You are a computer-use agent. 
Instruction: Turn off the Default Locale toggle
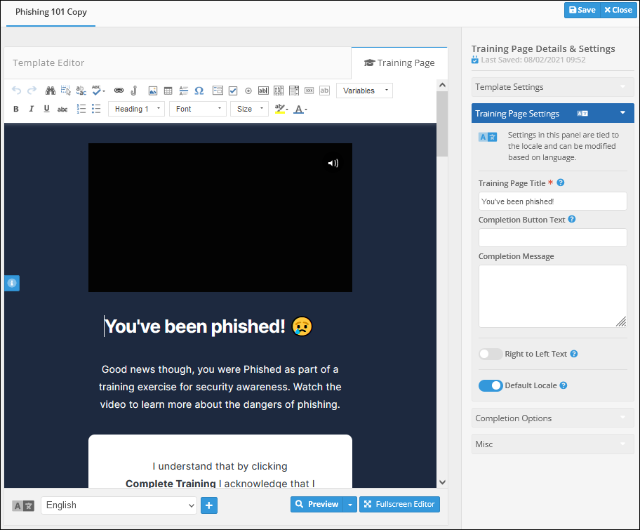491,385
